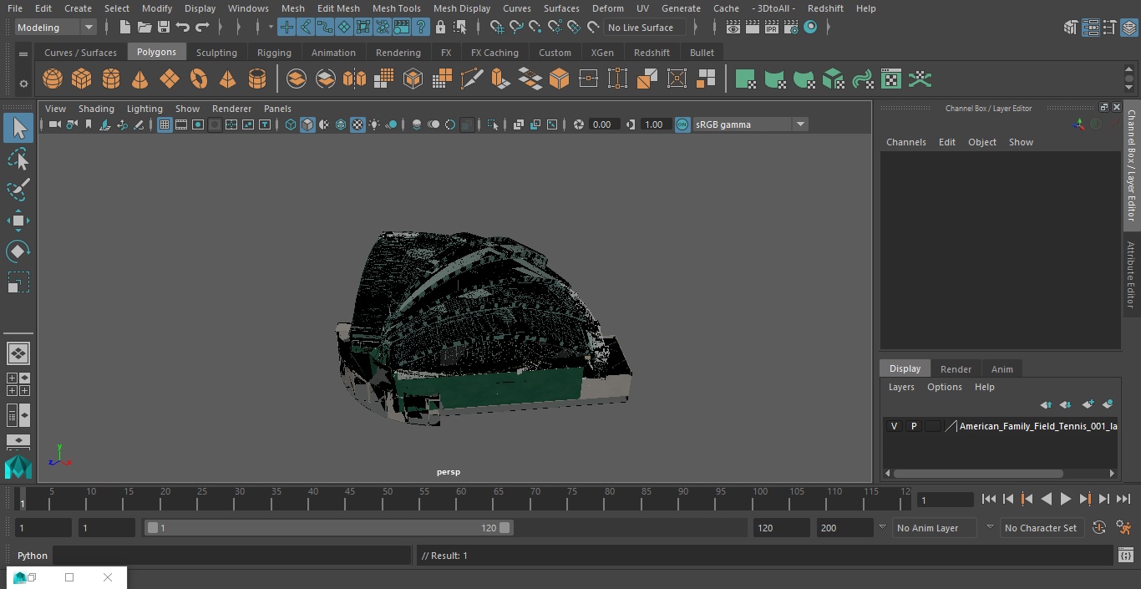Viewport: 1141px width, 589px height.
Task: Open the viewport Shading menu
Action: [x=96, y=109]
